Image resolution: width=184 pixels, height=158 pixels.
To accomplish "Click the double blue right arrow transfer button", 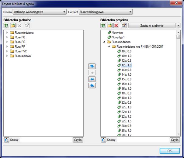I will click(92, 66).
